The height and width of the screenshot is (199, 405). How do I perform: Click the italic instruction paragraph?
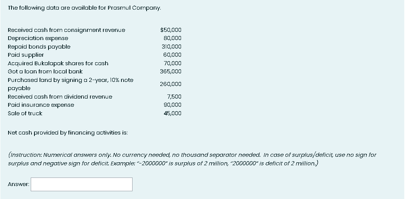(192, 159)
